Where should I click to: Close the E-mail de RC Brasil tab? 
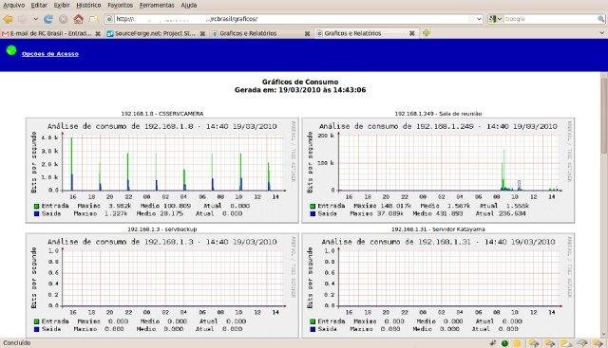click(x=98, y=34)
